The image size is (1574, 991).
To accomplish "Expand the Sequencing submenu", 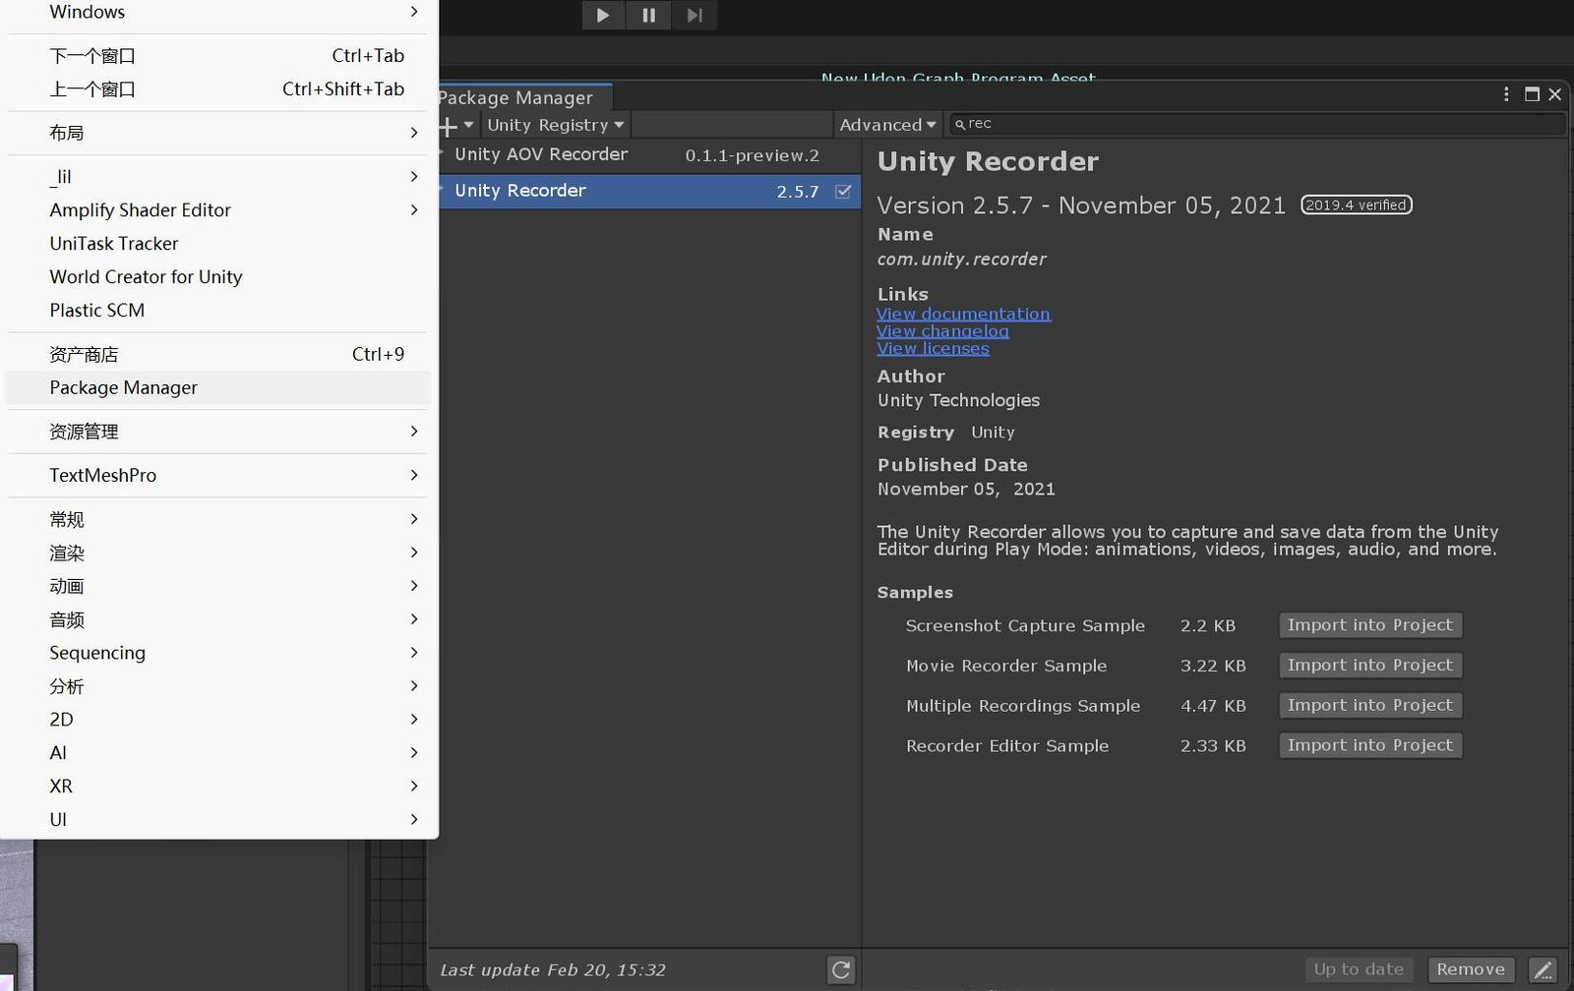I will tap(218, 653).
